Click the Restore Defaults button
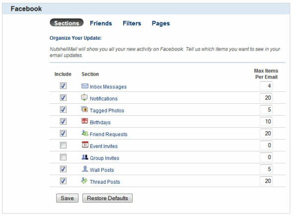Viewport: 293px width, 216px height. [107, 198]
